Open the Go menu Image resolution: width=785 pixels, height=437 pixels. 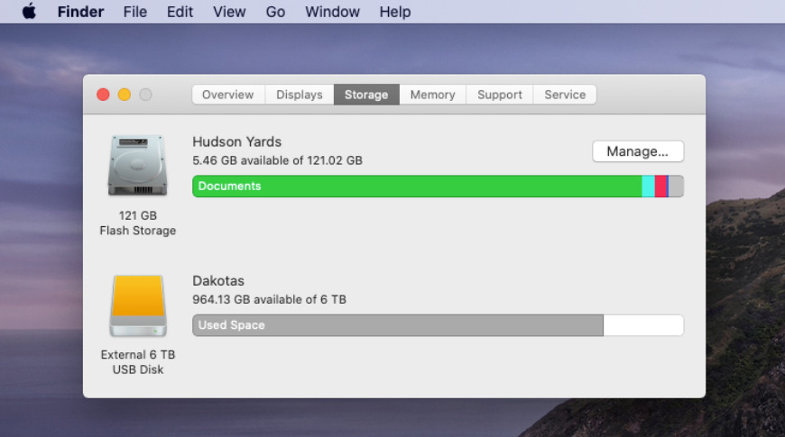click(275, 12)
